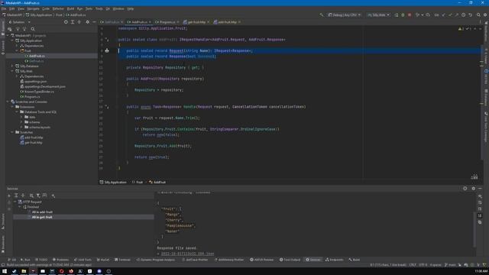
Task: Click the Group By icon in Services
Action: [x=31, y=196]
